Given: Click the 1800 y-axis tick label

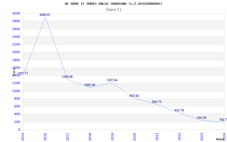Looking at the screenshot, I should point(16,60).
